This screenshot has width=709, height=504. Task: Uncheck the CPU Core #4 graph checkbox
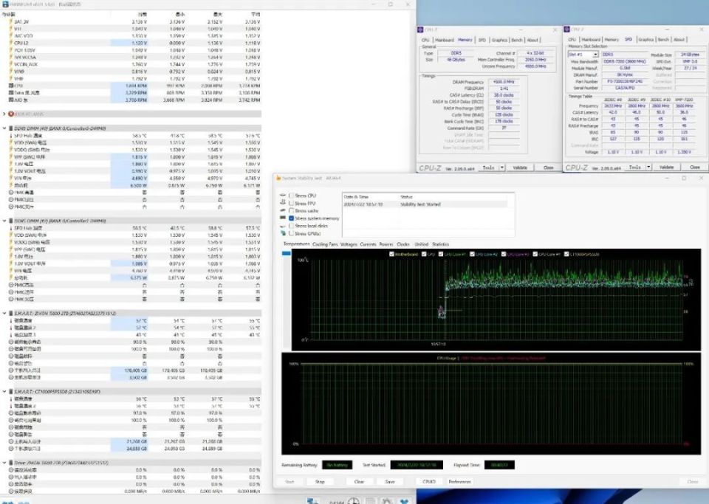[535, 255]
